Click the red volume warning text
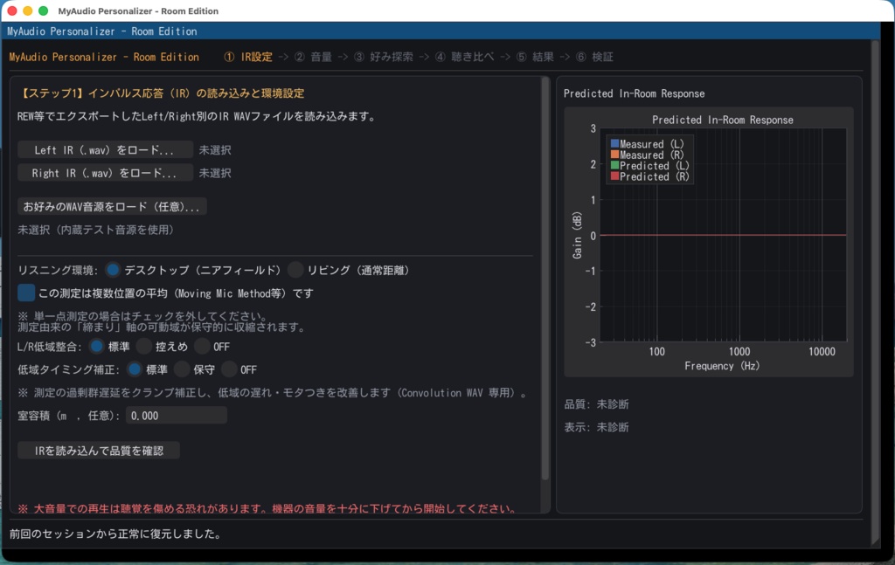 tap(268, 508)
